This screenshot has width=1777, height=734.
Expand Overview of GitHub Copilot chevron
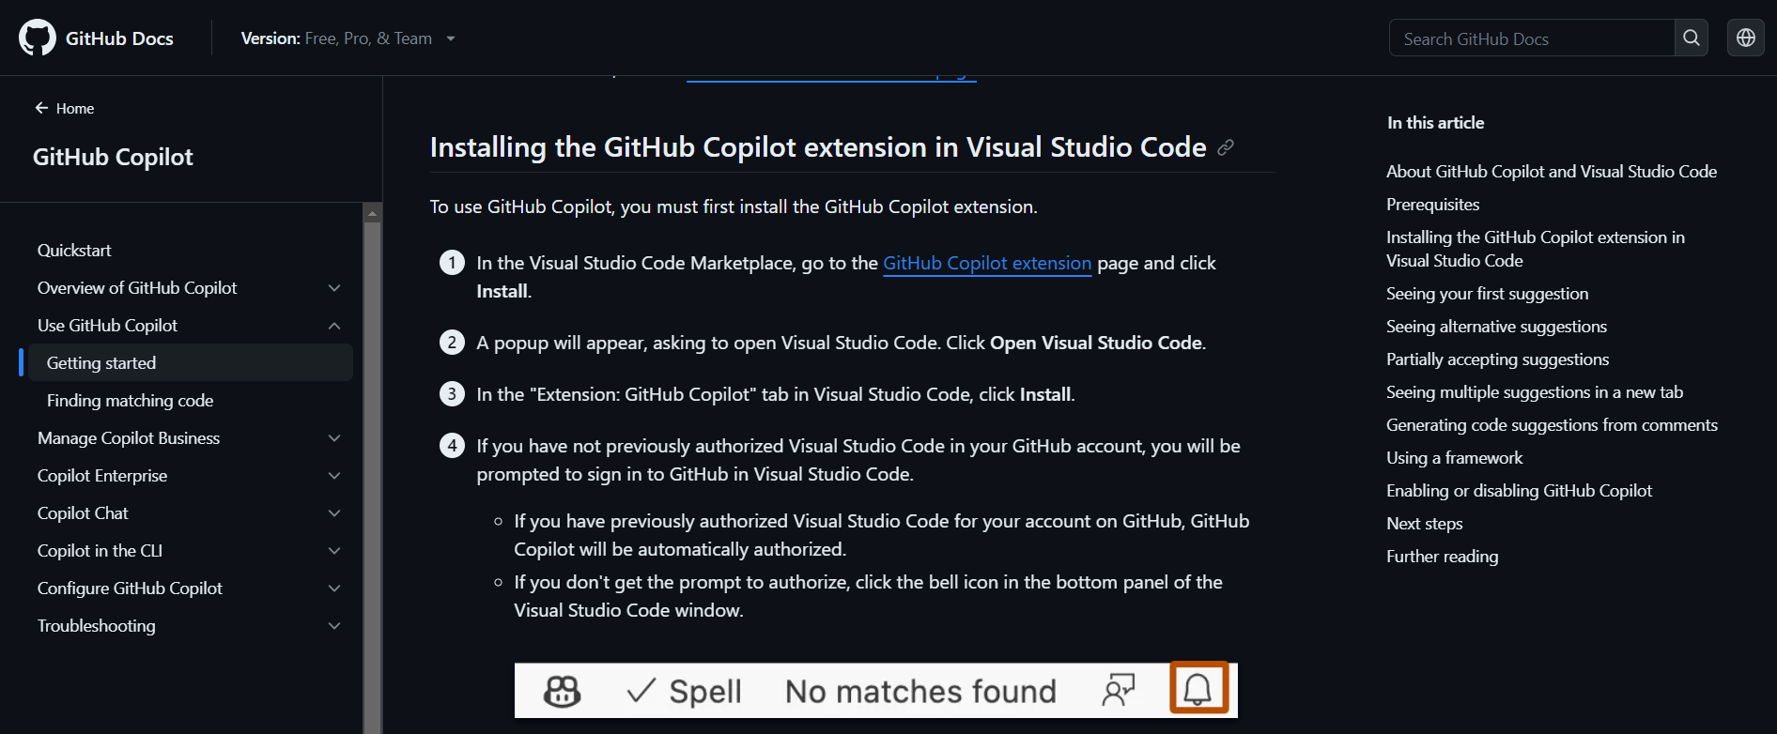point(334,288)
